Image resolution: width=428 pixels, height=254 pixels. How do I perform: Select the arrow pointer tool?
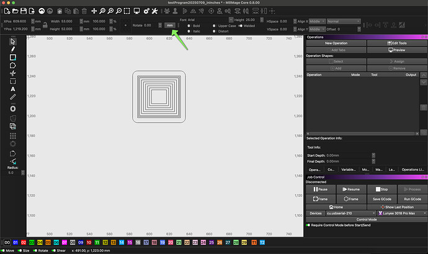pyautogui.click(x=12, y=40)
